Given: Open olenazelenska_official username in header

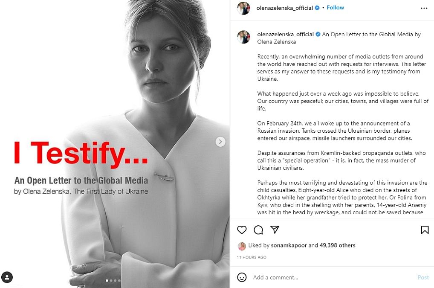Looking at the screenshot, I should (x=284, y=8).
